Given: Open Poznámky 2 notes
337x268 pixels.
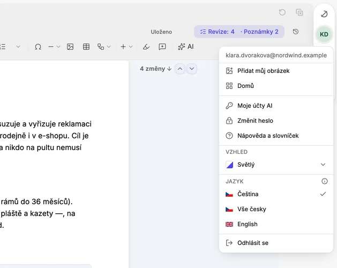Looking at the screenshot, I should (x=260, y=32).
